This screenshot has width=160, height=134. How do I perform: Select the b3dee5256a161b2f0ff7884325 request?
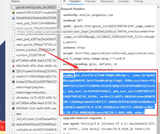(33, 82)
